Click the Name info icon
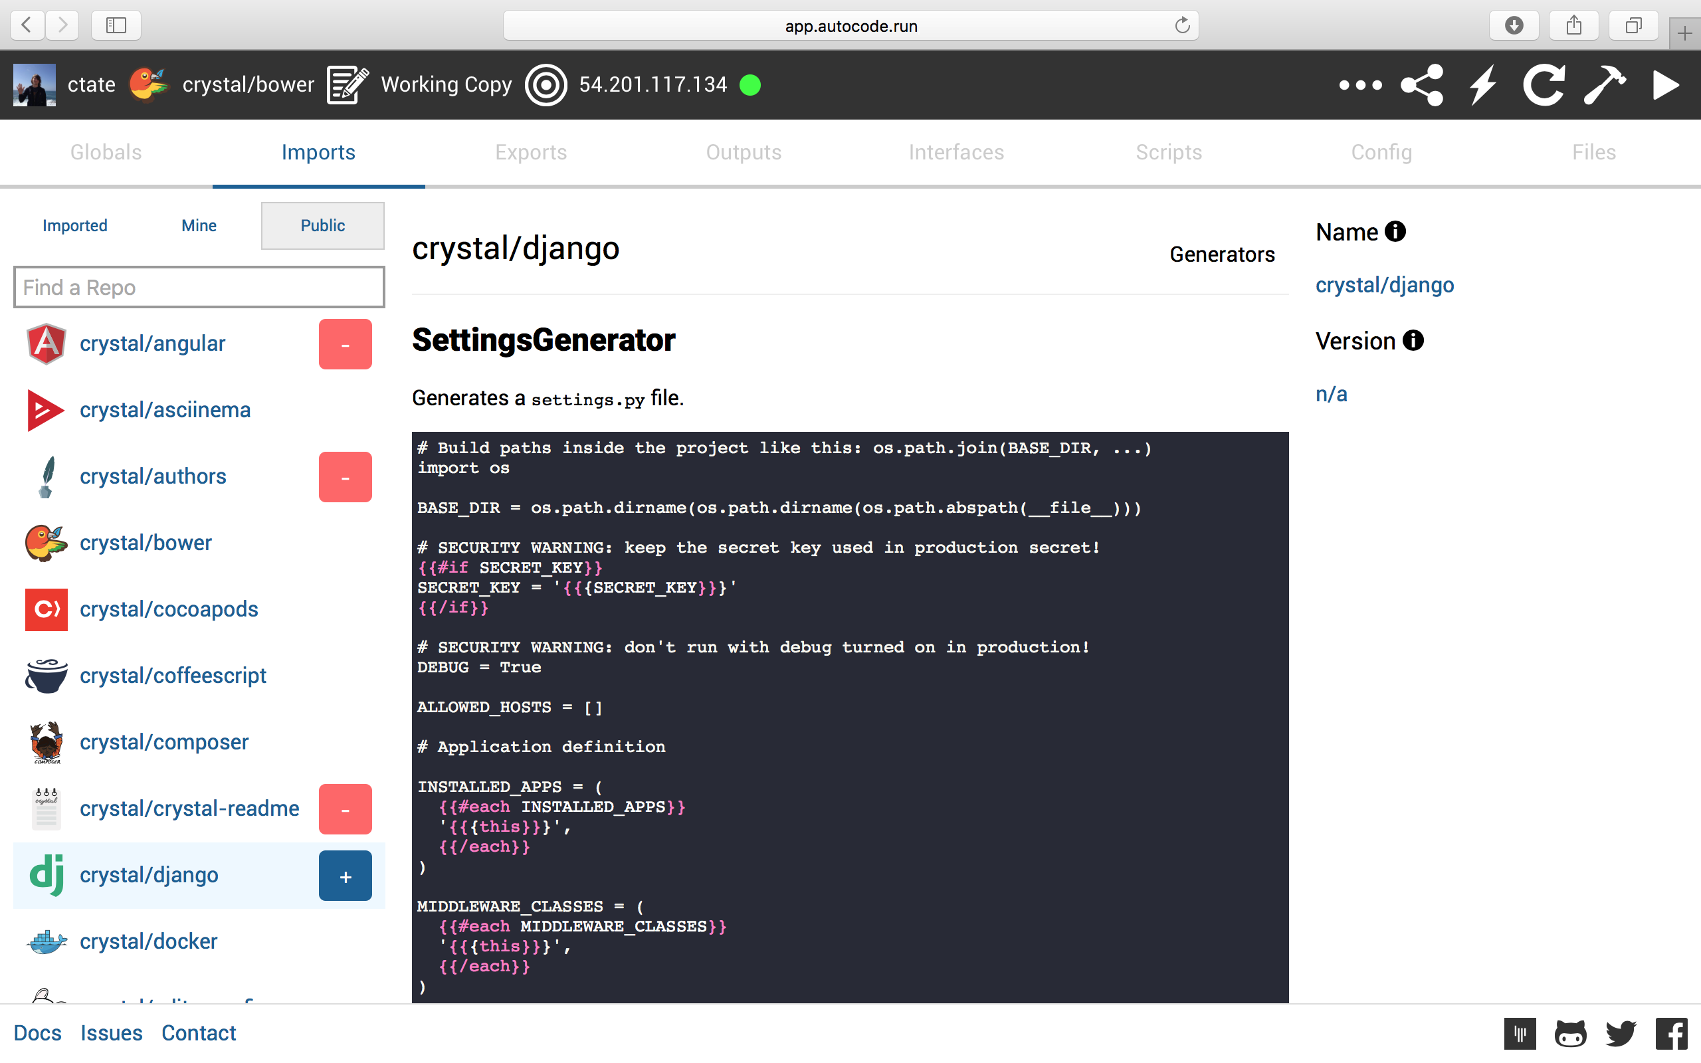The width and height of the screenshot is (1701, 1063). (1395, 231)
